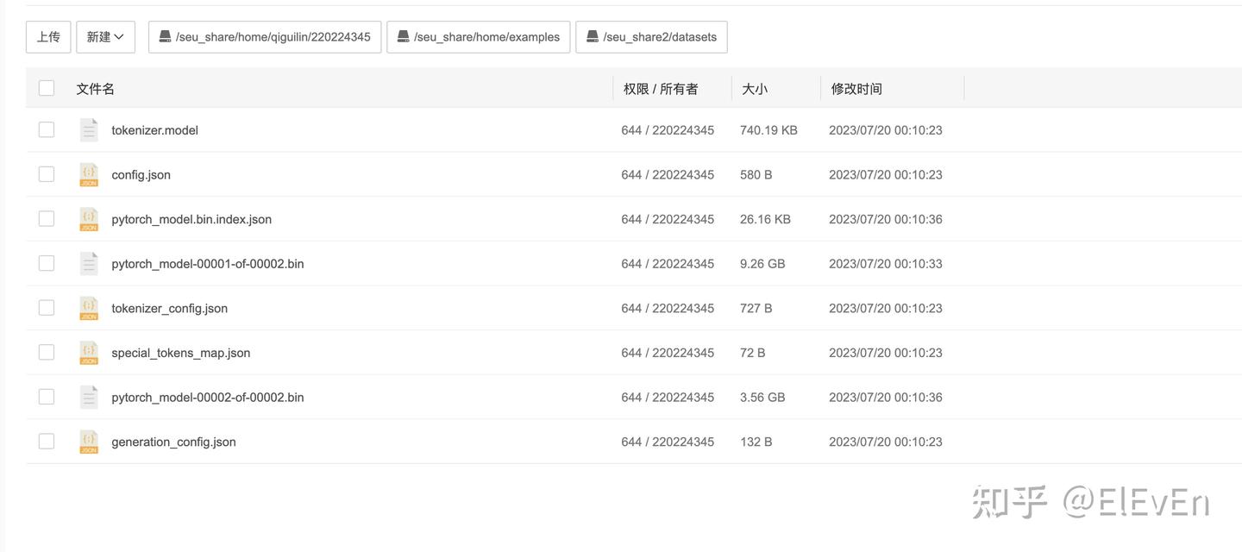1242x552 pixels.
Task: Go to /seu_share/home/qiguilin/220224345 storage path
Action: point(265,37)
